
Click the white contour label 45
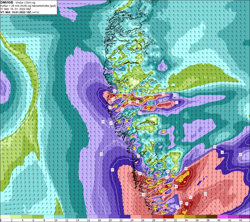click(137, 102)
